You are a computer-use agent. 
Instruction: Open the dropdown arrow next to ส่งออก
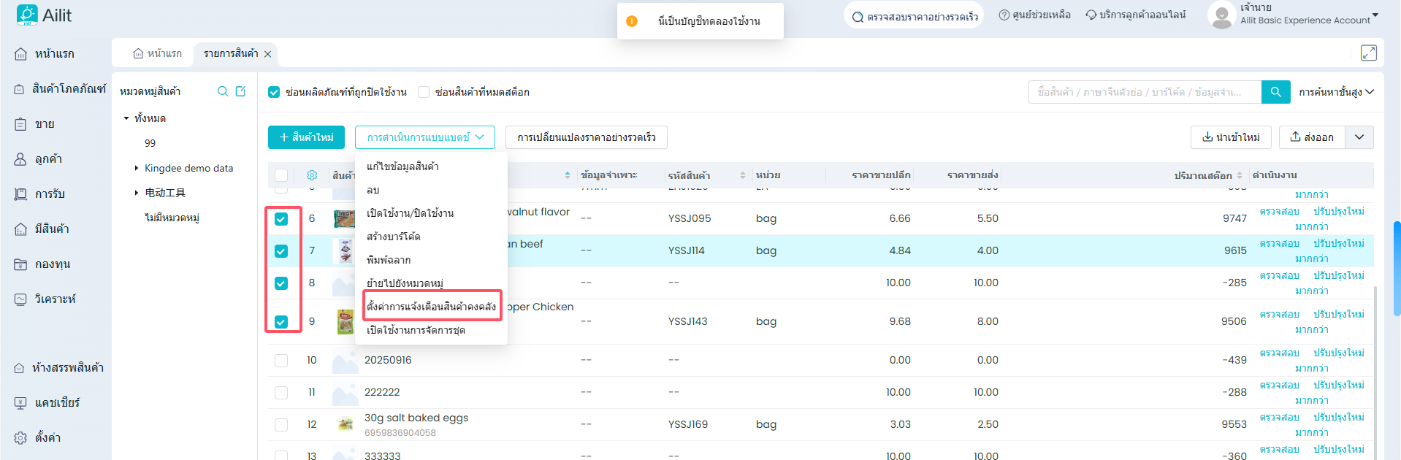click(1359, 137)
